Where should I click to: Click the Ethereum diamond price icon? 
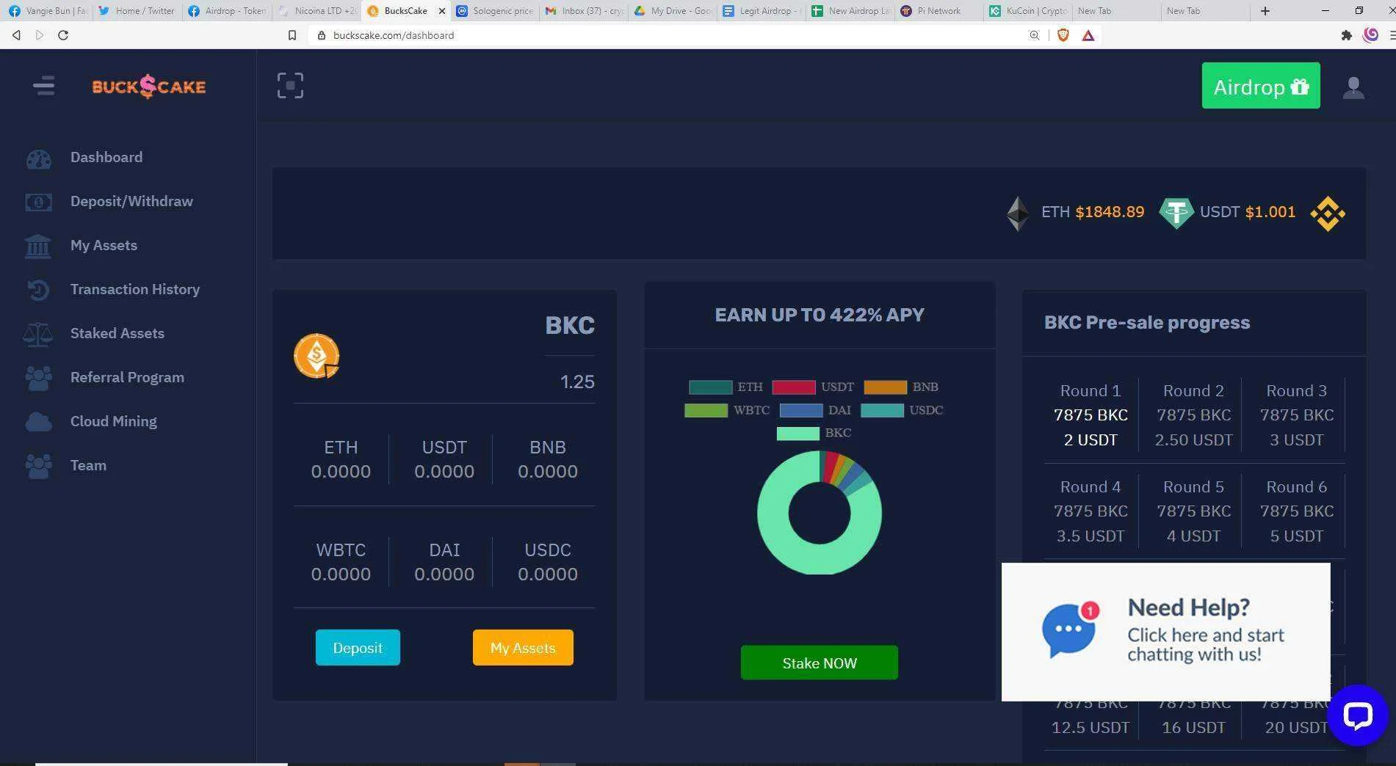click(x=1018, y=214)
